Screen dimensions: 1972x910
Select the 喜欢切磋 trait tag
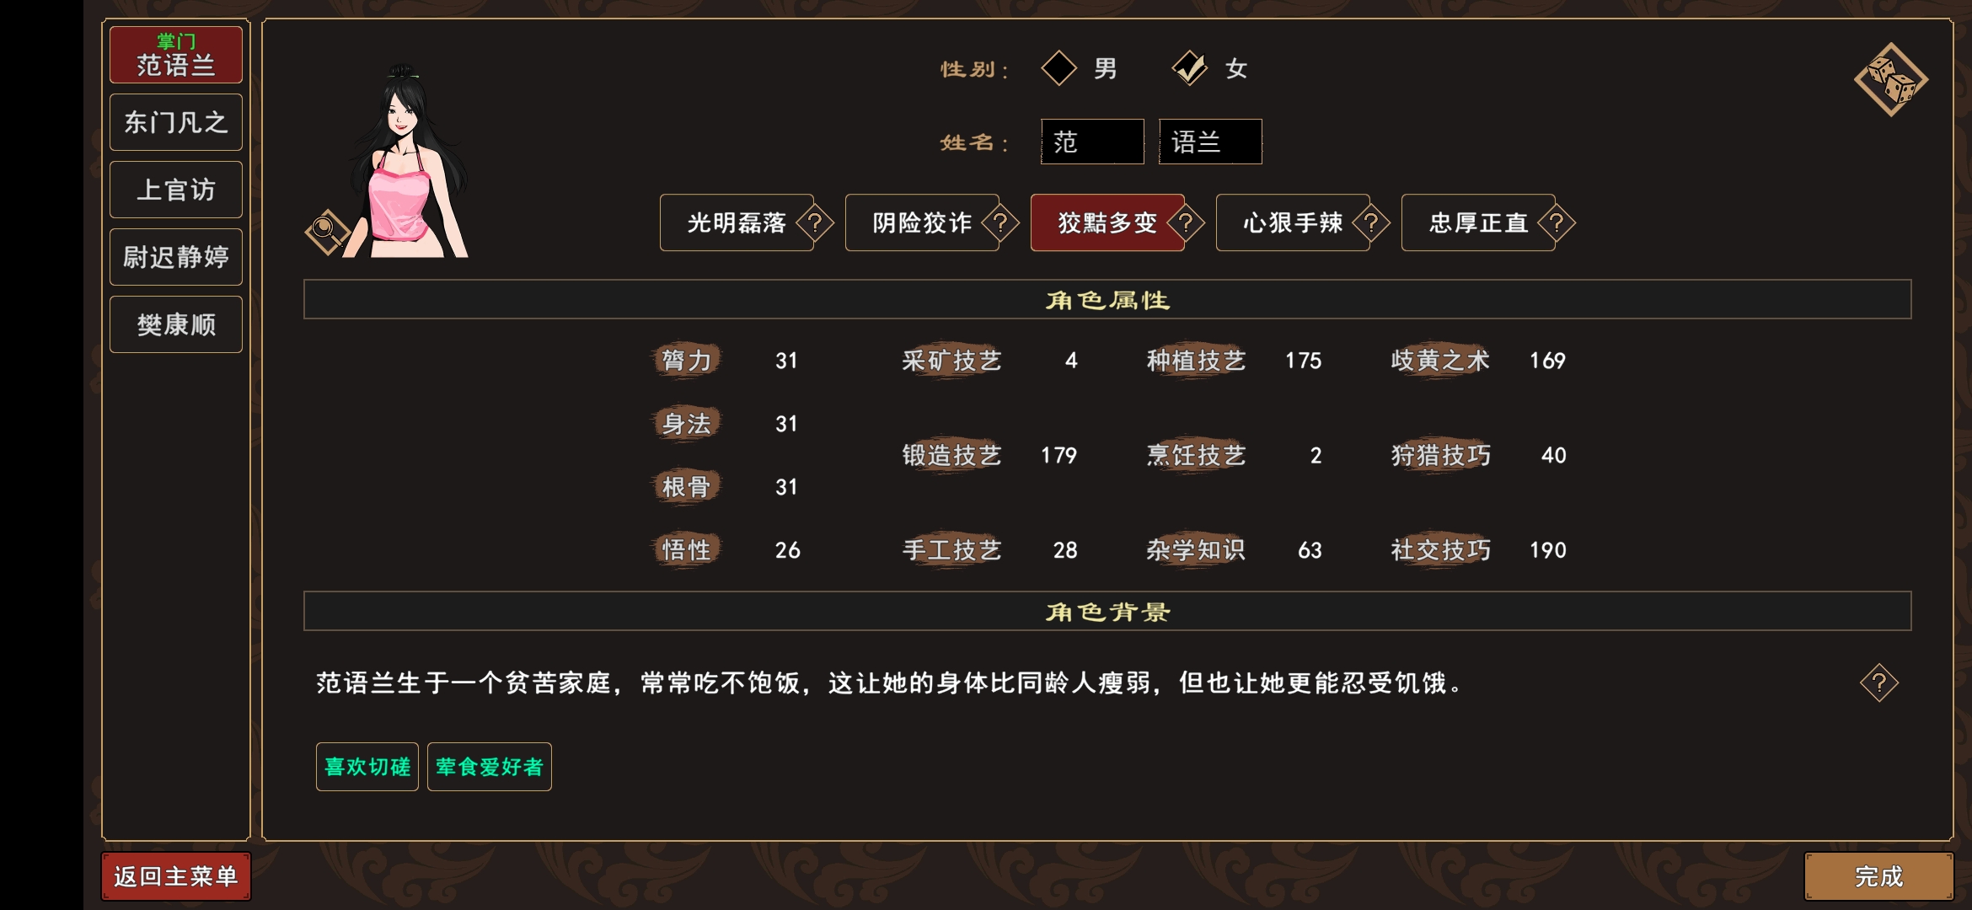tap(367, 767)
